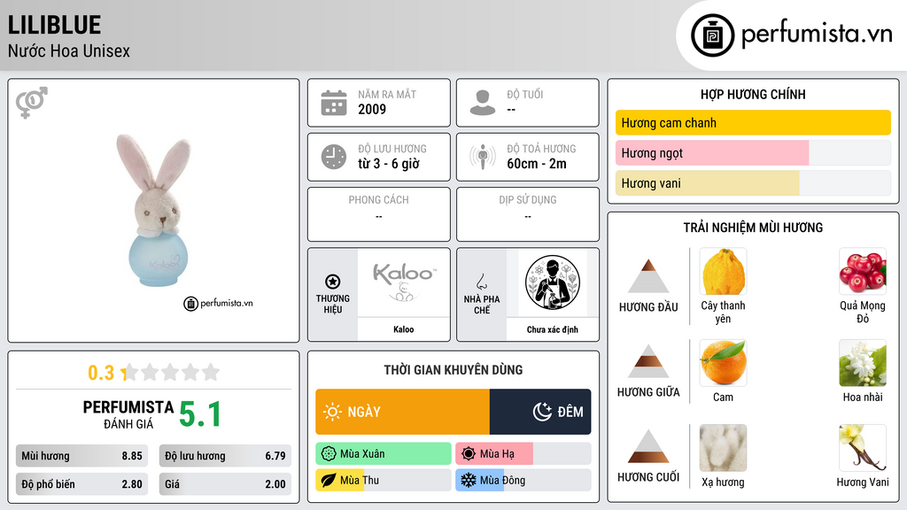907x510 pixels.
Task: Click the Hương giữa pyramid icon
Action: pyautogui.click(x=648, y=361)
